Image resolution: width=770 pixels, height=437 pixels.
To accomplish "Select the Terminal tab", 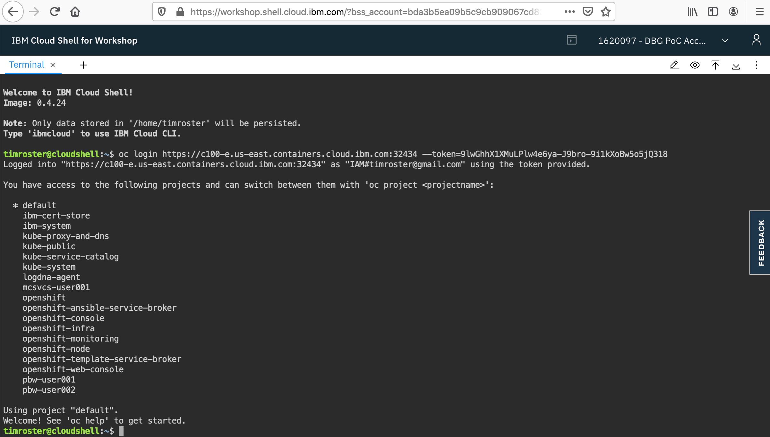I will pyautogui.click(x=26, y=65).
